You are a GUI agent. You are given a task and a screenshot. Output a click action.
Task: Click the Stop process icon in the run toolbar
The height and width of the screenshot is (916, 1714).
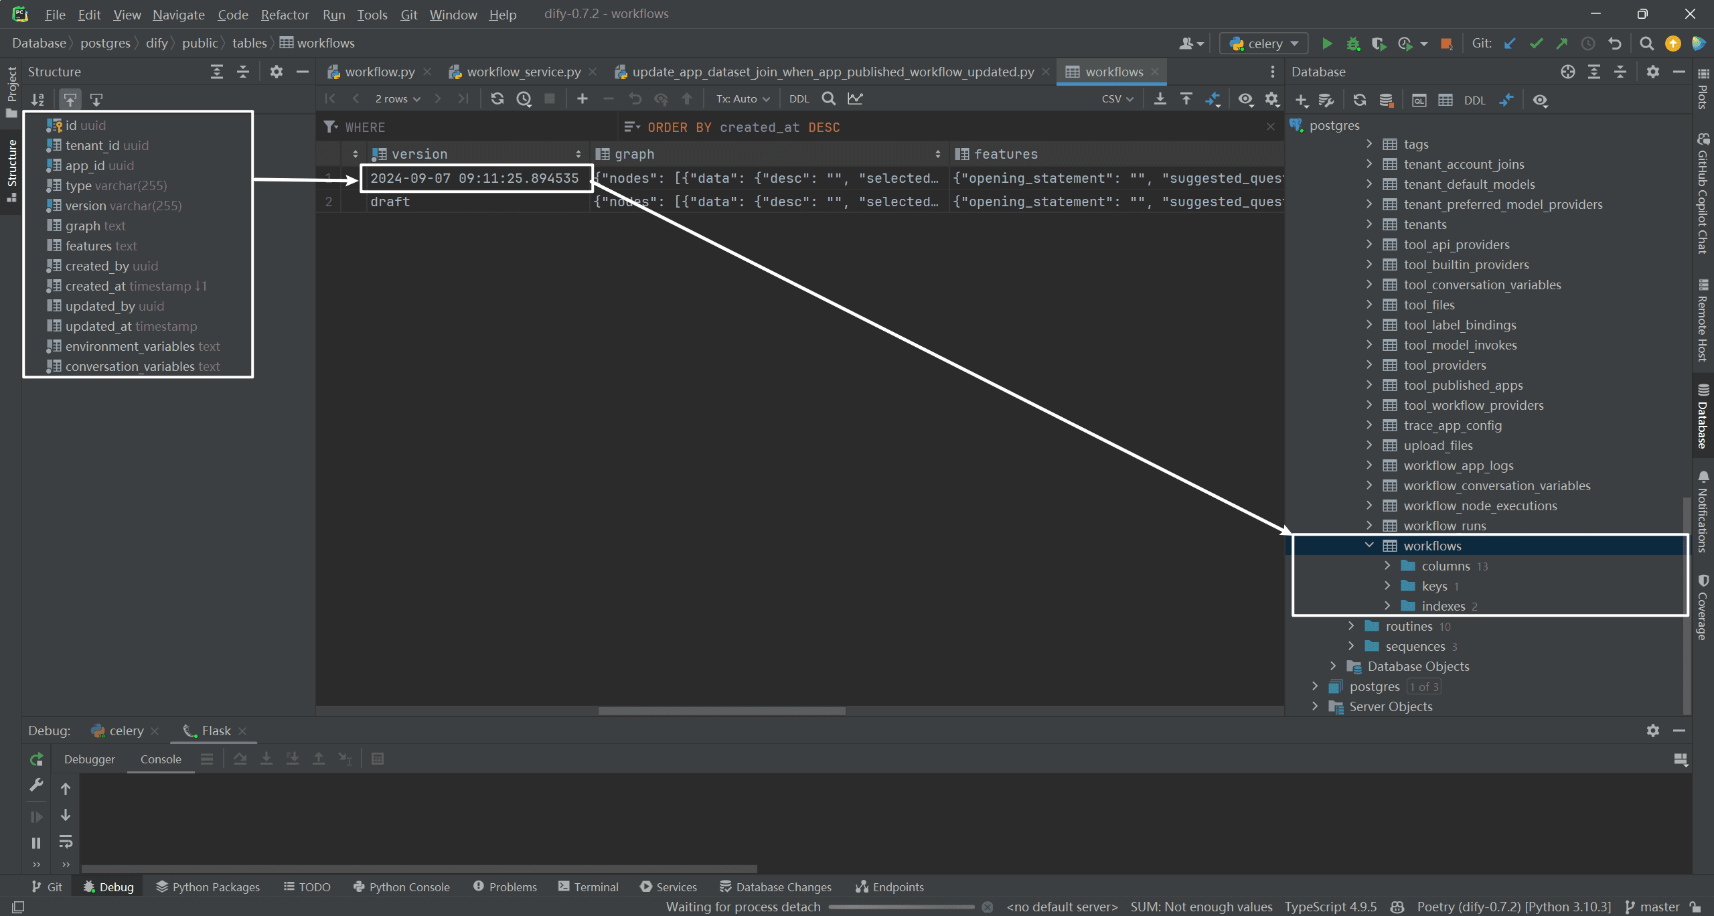point(1446,44)
